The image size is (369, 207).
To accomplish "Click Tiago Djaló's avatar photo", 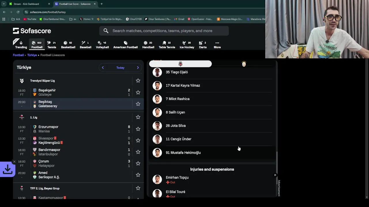I will click(157, 72).
